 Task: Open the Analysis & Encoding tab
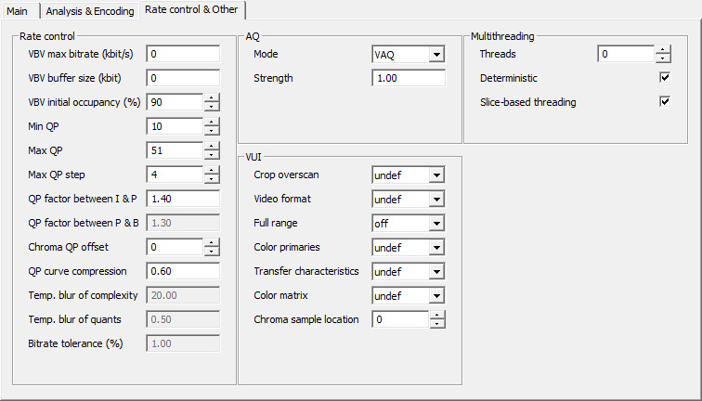coord(89,10)
